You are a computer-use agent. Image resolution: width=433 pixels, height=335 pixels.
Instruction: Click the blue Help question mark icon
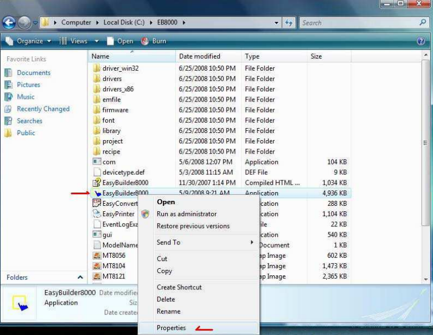[421, 41]
